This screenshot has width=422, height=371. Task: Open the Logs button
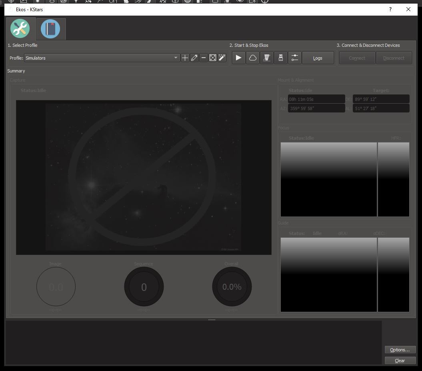click(318, 58)
